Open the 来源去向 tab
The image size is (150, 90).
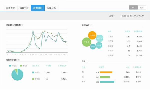click(x=10, y=8)
